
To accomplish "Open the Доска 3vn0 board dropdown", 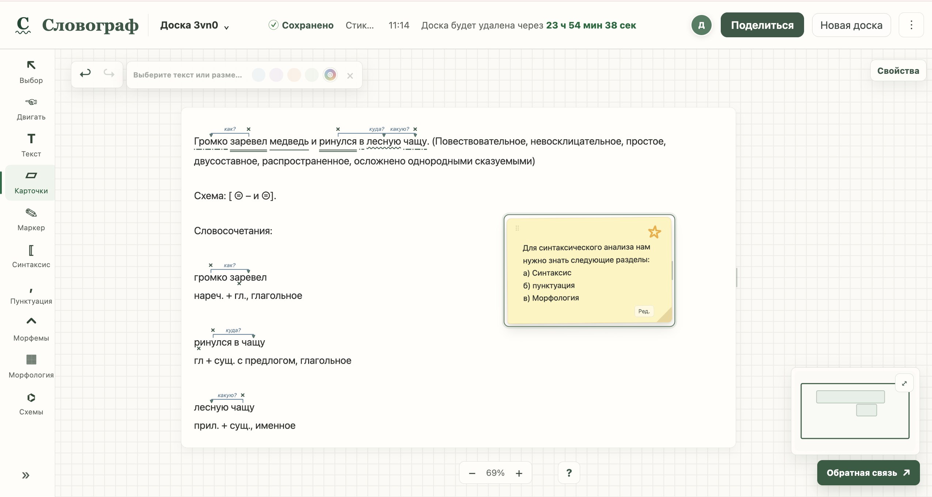I will (194, 25).
